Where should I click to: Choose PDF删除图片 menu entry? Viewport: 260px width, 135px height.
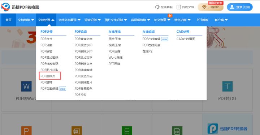[x=83, y=82]
